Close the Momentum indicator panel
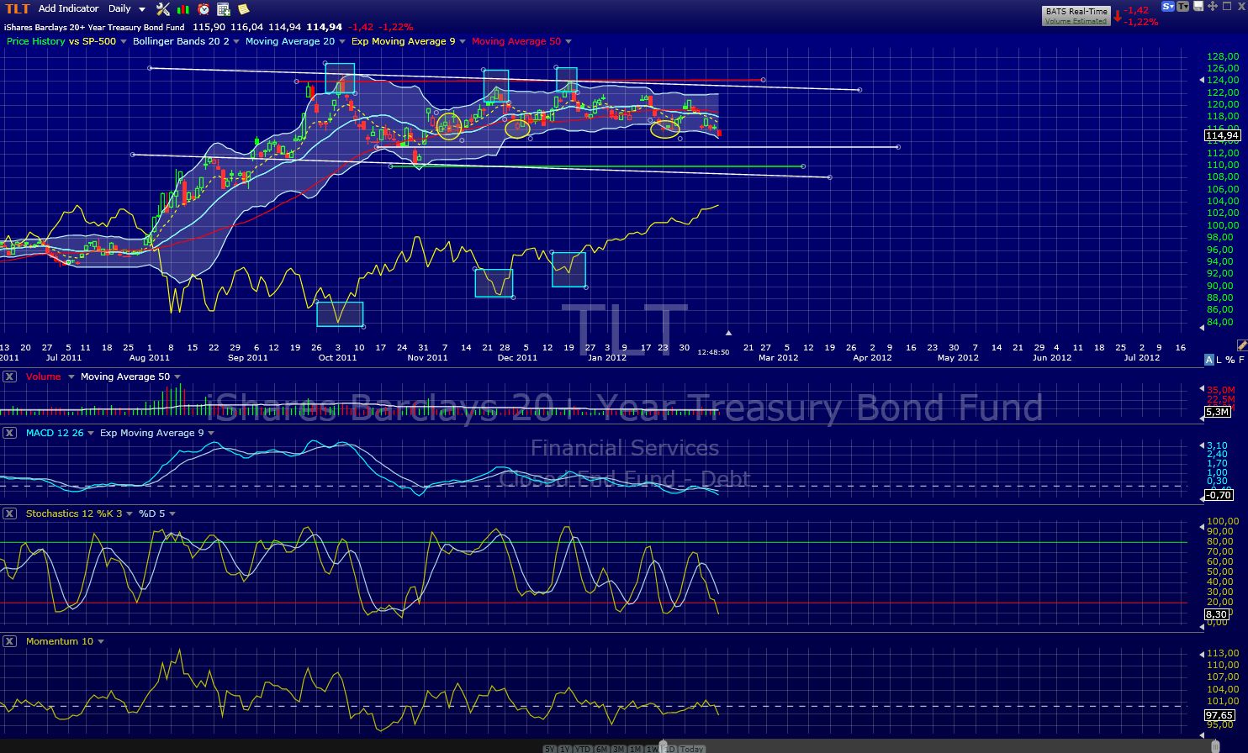 [9, 640]
